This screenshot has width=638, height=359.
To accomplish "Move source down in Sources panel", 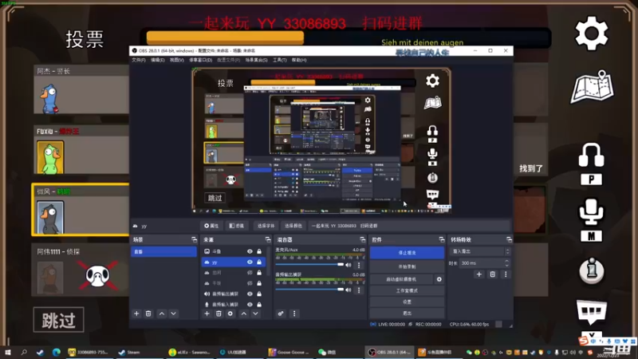I will pyautogui.click(x=255, y=314).
